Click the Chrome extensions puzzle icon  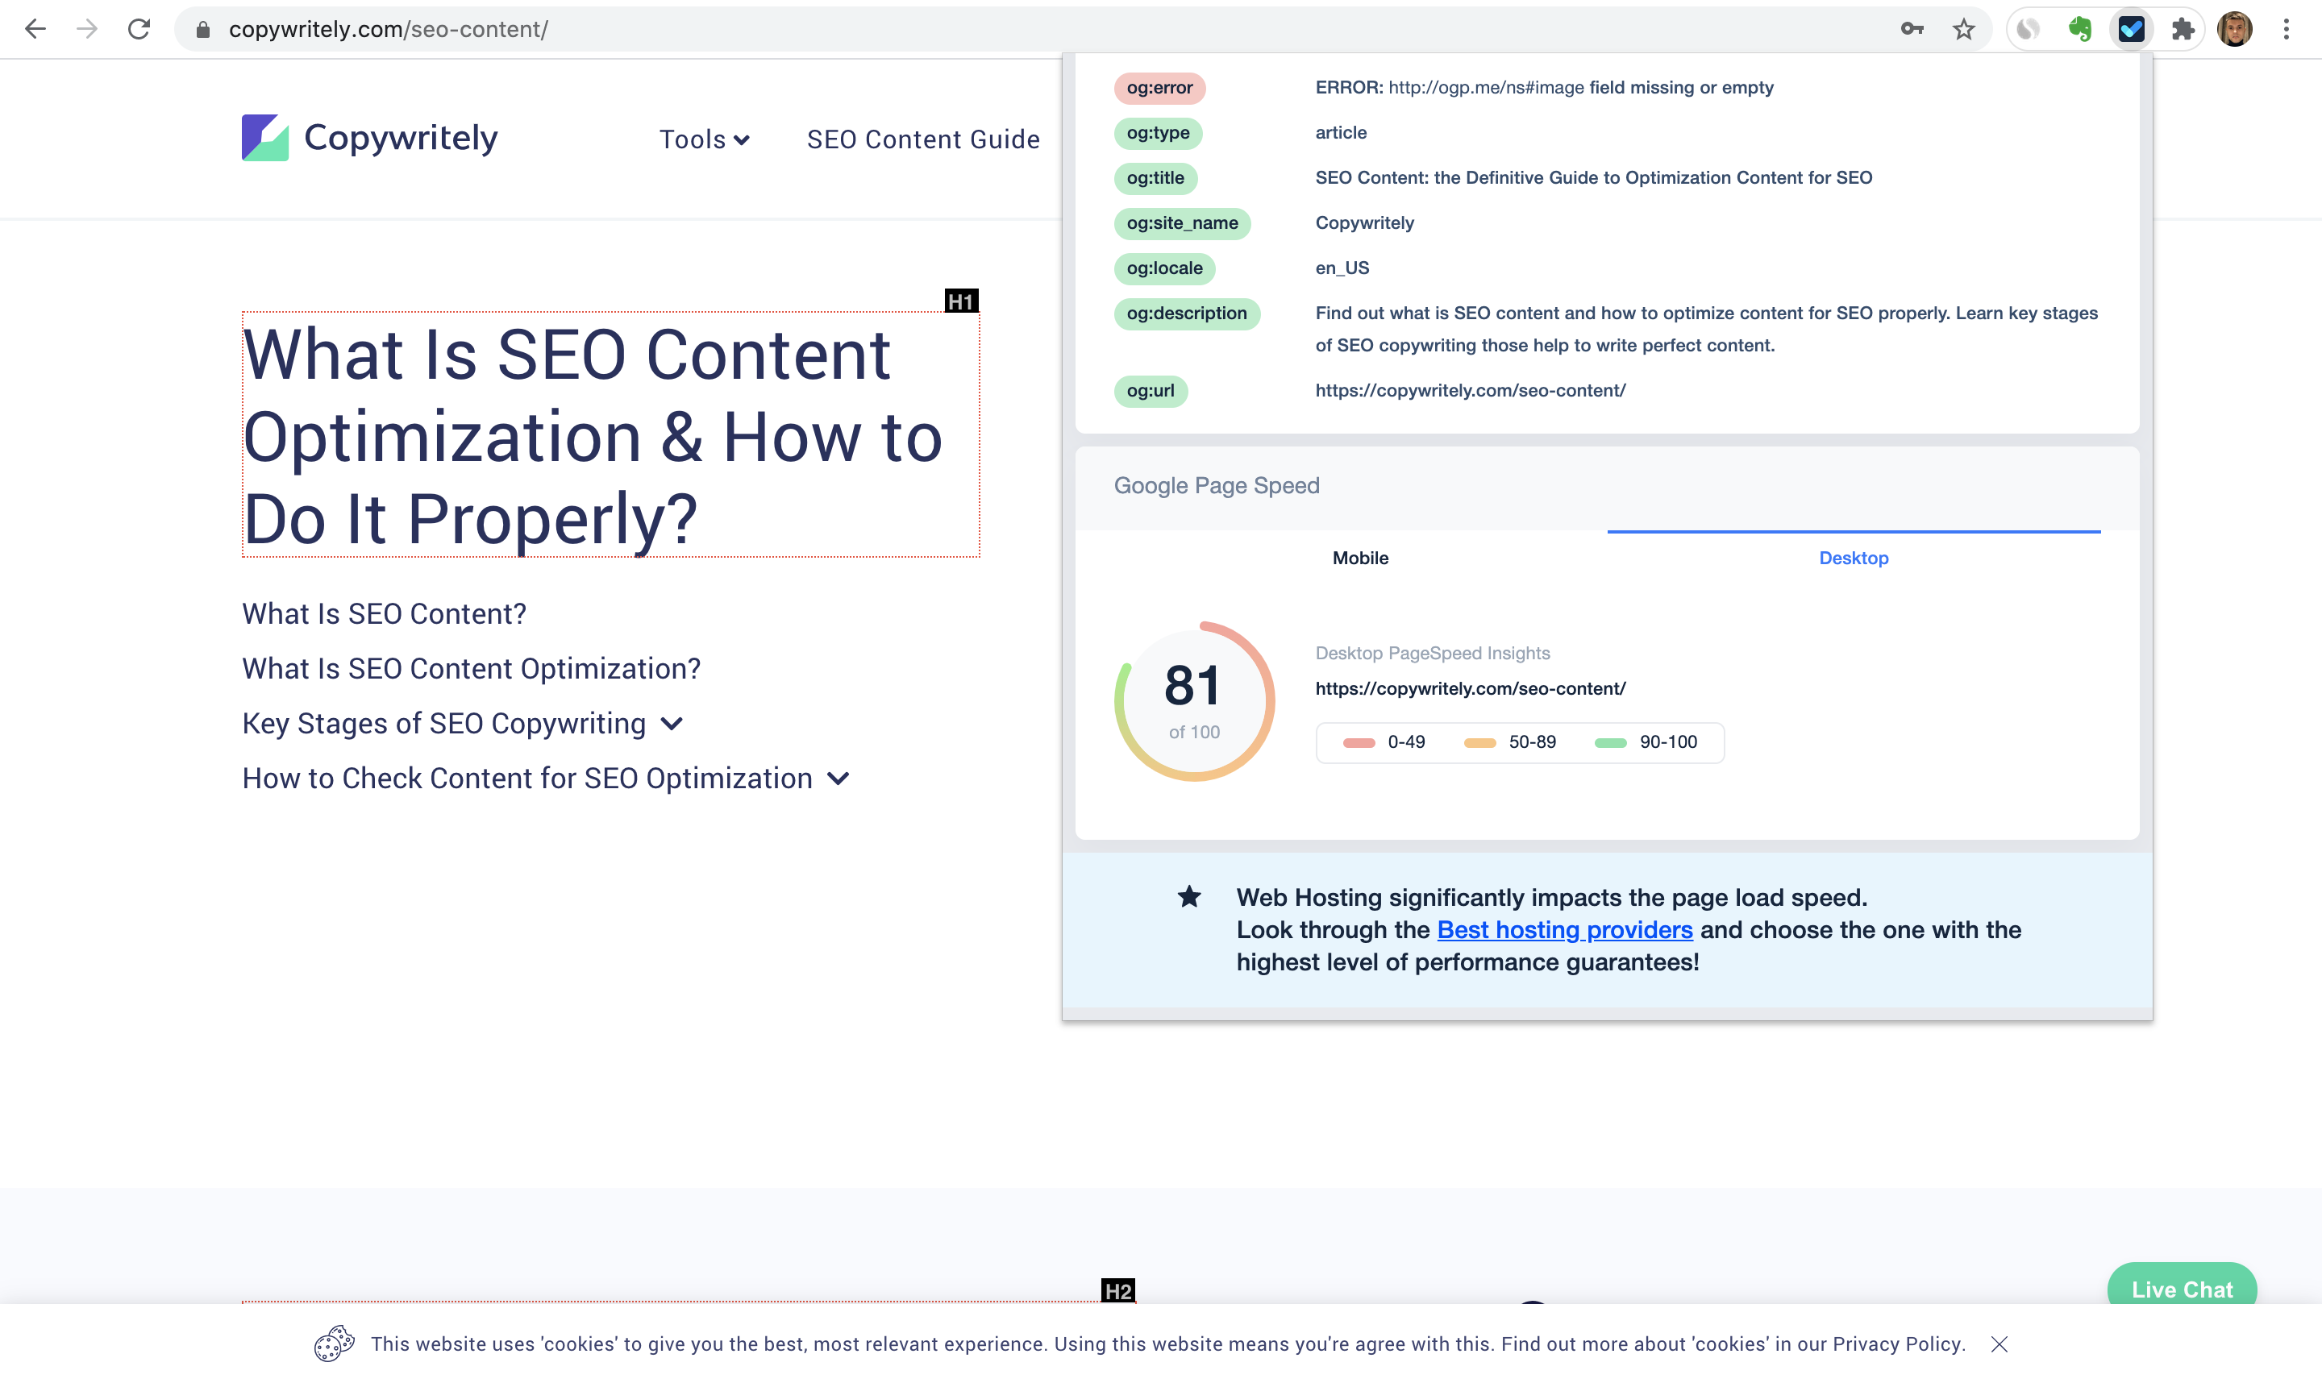2180,28
